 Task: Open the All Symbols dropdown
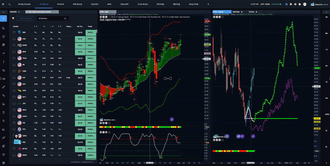tap(52, 18)
